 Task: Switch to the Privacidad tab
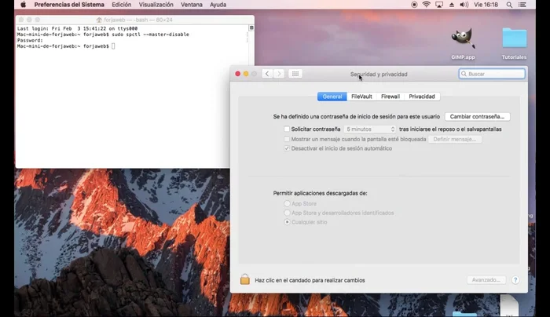(x=422, y=97)
